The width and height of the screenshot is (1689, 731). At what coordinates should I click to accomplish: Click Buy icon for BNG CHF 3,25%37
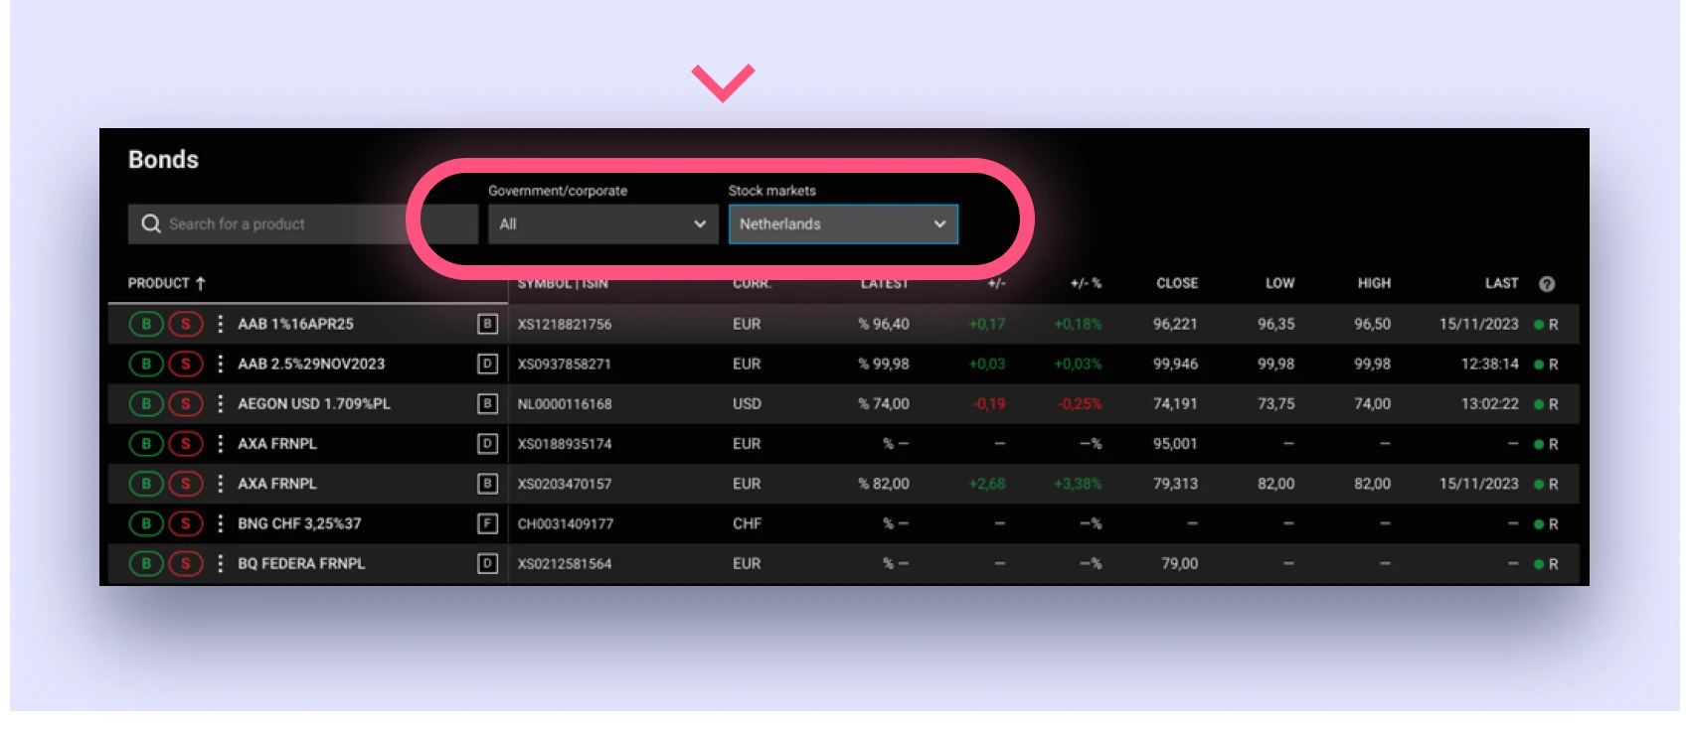[146, 523]
